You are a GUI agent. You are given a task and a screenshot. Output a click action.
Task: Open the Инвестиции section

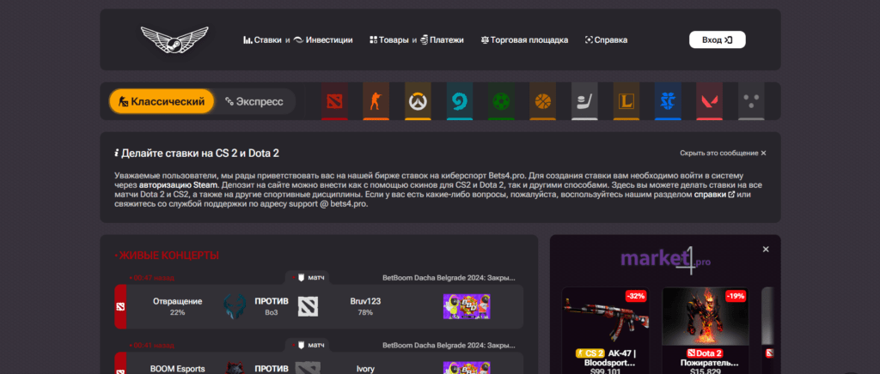pos(323,39)
